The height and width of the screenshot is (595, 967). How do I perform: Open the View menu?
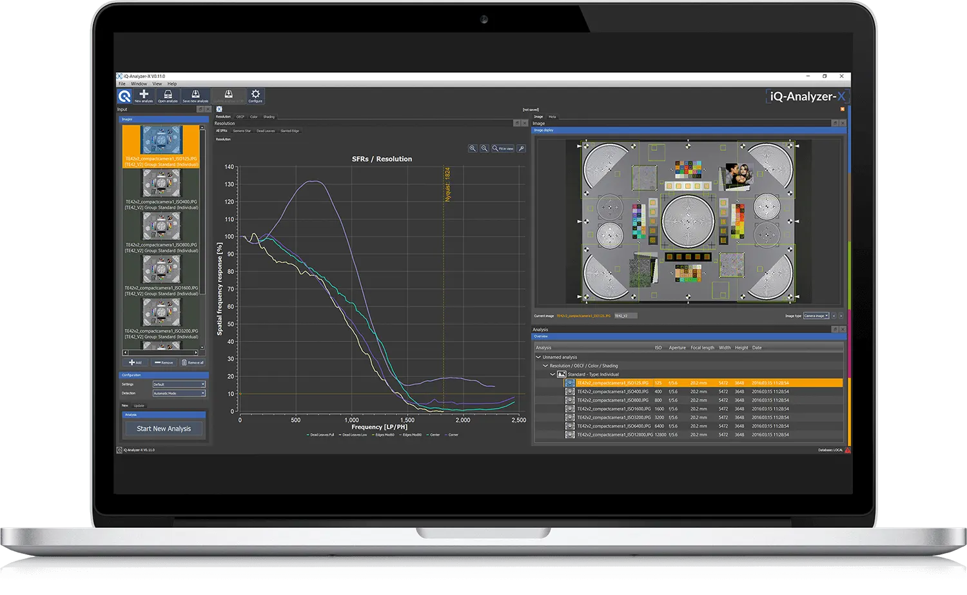pyautogui.click(x=157, y=84)
